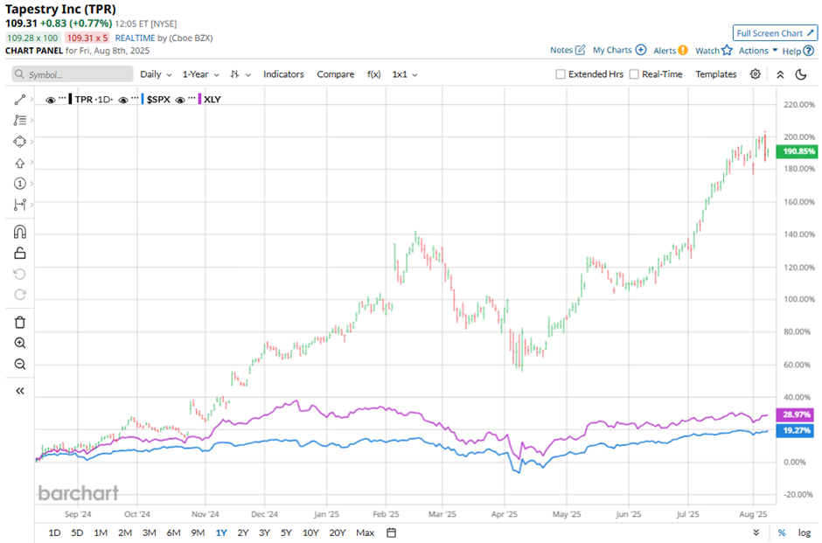The width and height of the screenshot is (822, 543).
Task: Click the Watch star icon
Action: coord(727,51)
